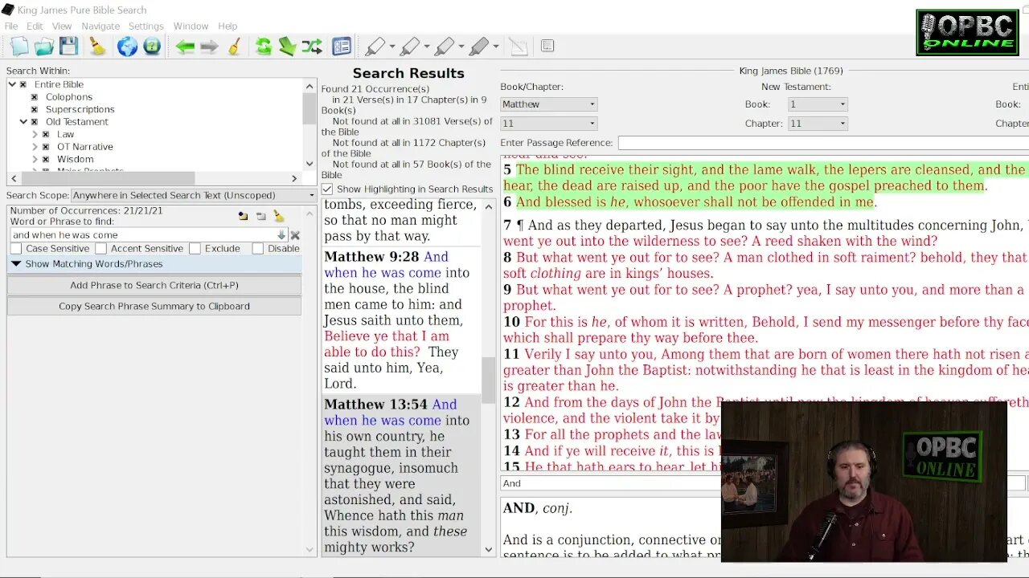The width and height of the screenshot is (1029, 578).
Task: Click the gray folder icon above phrase field
Action: 261,216
